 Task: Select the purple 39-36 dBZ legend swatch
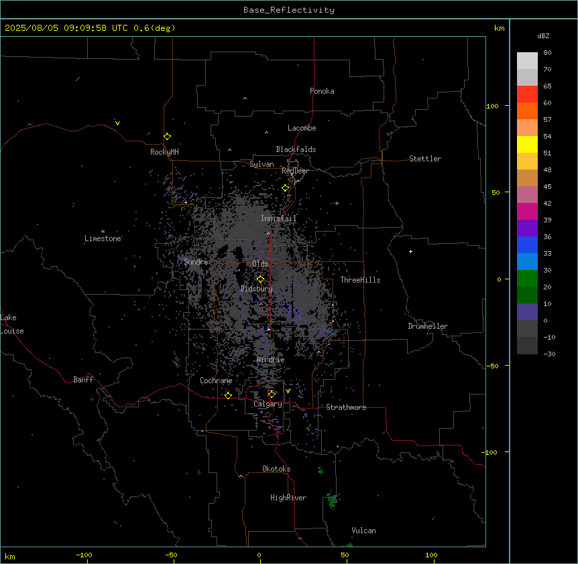tap(527, 228)
